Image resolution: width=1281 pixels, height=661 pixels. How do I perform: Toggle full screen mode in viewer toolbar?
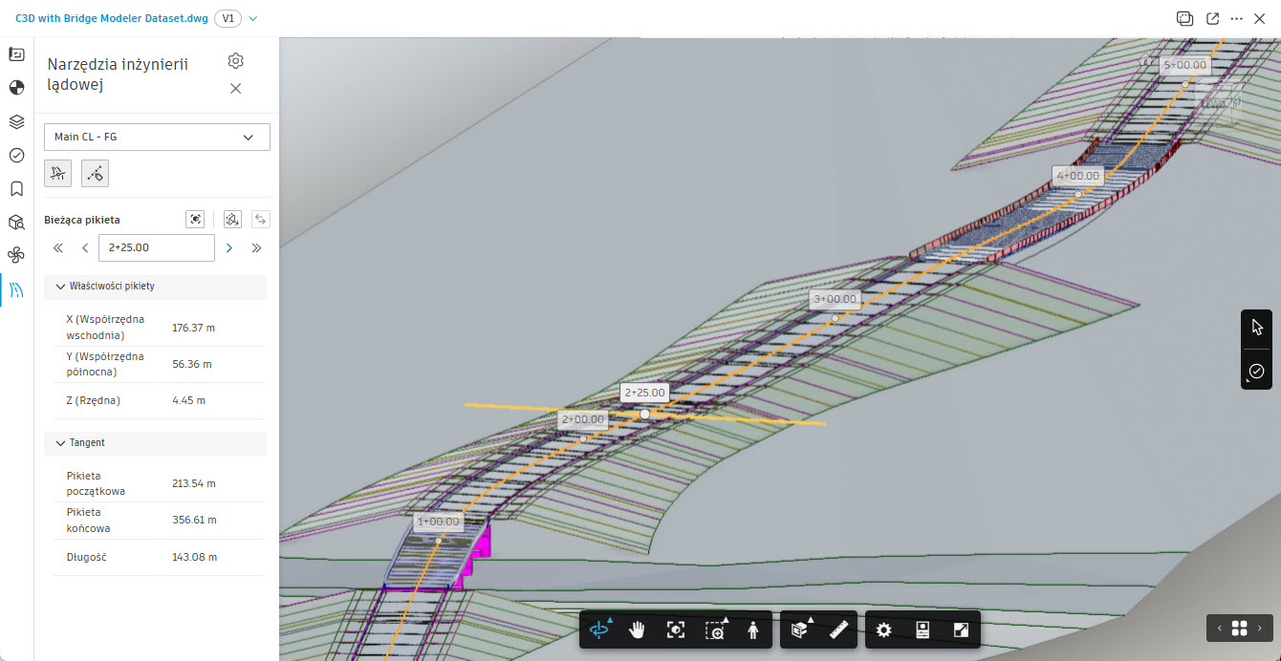(x=962, y=630)
